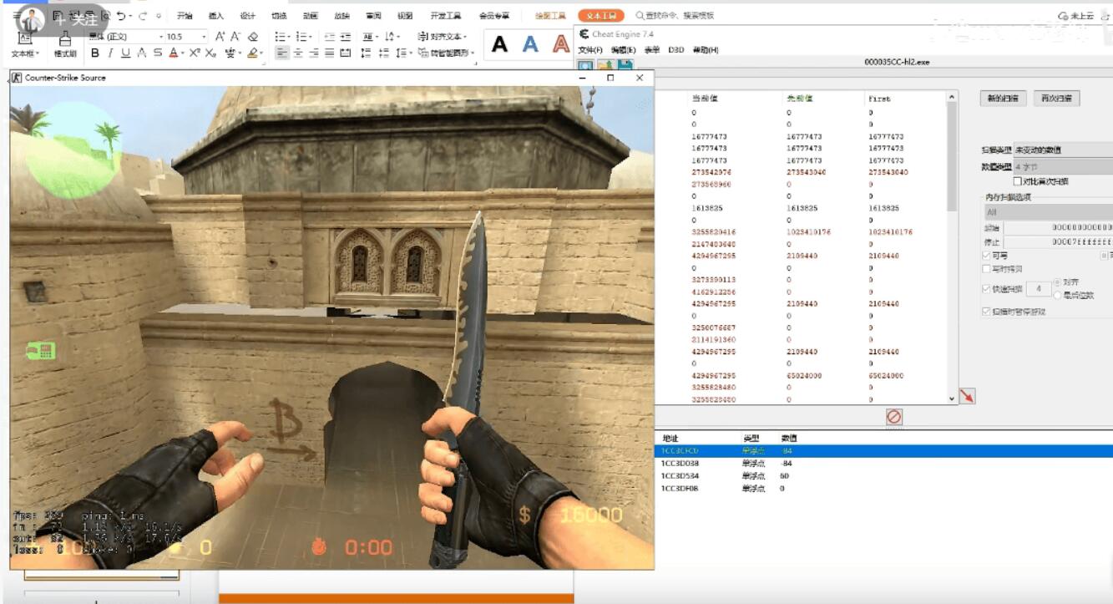
Task: Click 当前值 column header
Action: (705, 99)
